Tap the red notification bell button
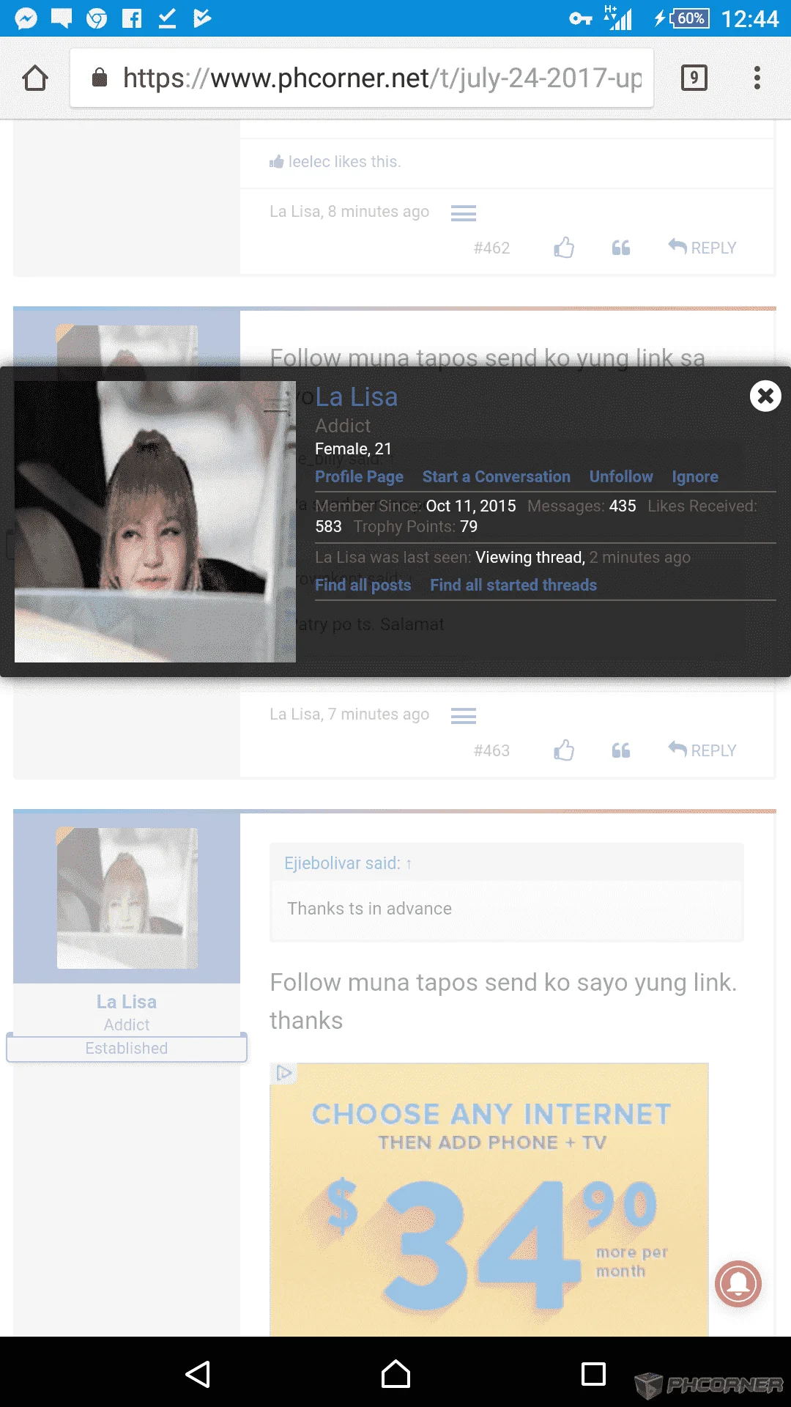Viewport: 791px width, 1407px height. (x=738, y=1283)
